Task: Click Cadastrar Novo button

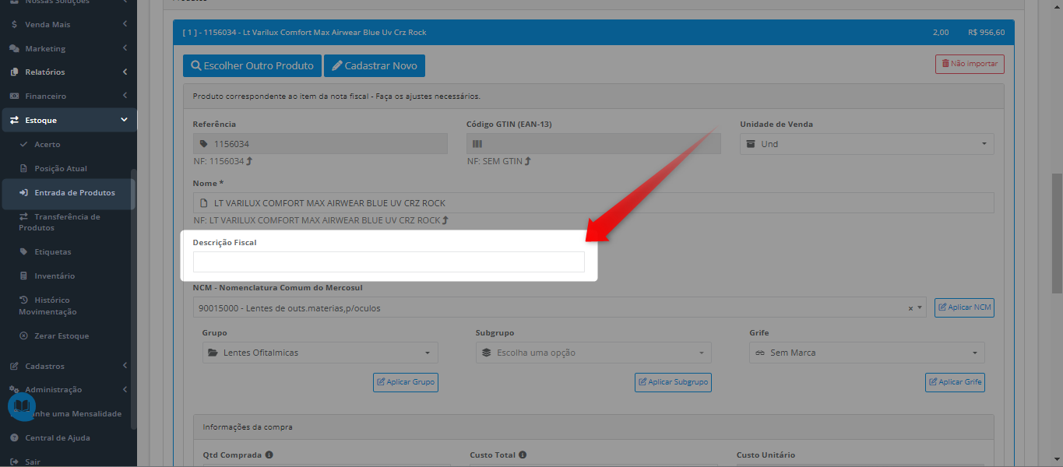Action: (375, 65)
